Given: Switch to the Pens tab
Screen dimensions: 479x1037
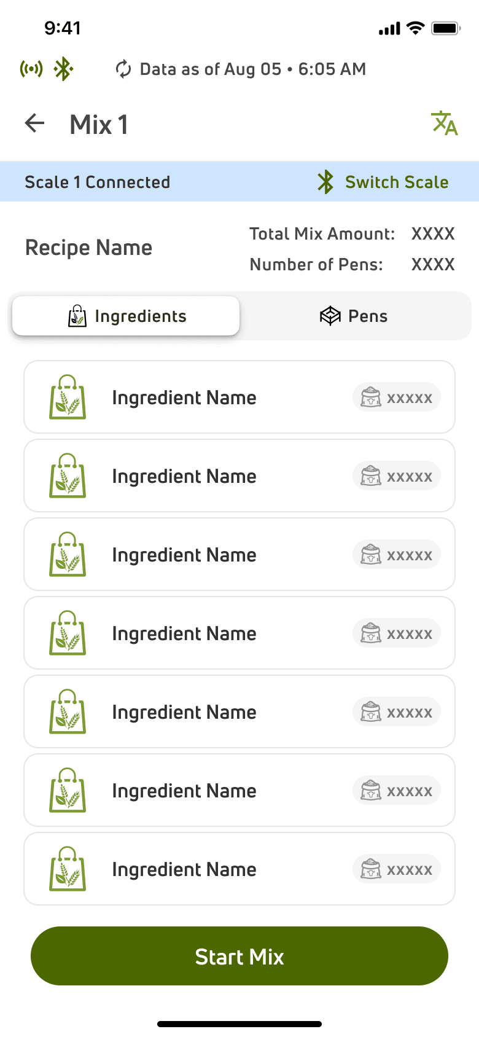Looking at the screenshot, I should pyautogui.click(x=354, y=316).
